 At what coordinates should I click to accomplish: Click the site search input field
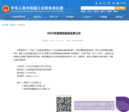98,8
